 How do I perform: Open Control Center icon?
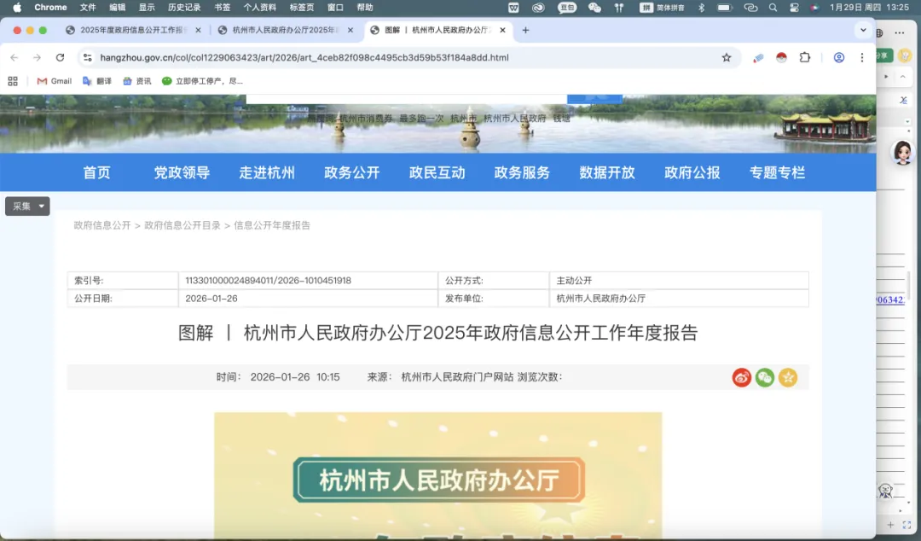(794, 8)
